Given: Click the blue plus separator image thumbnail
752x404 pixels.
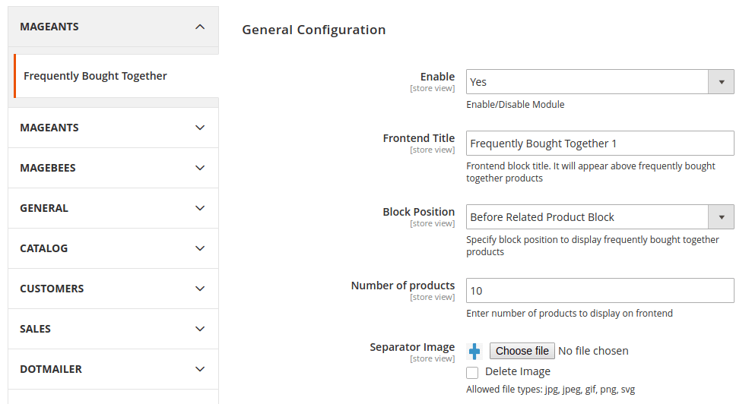Looking at the screenshot, I should coord(474,352).
